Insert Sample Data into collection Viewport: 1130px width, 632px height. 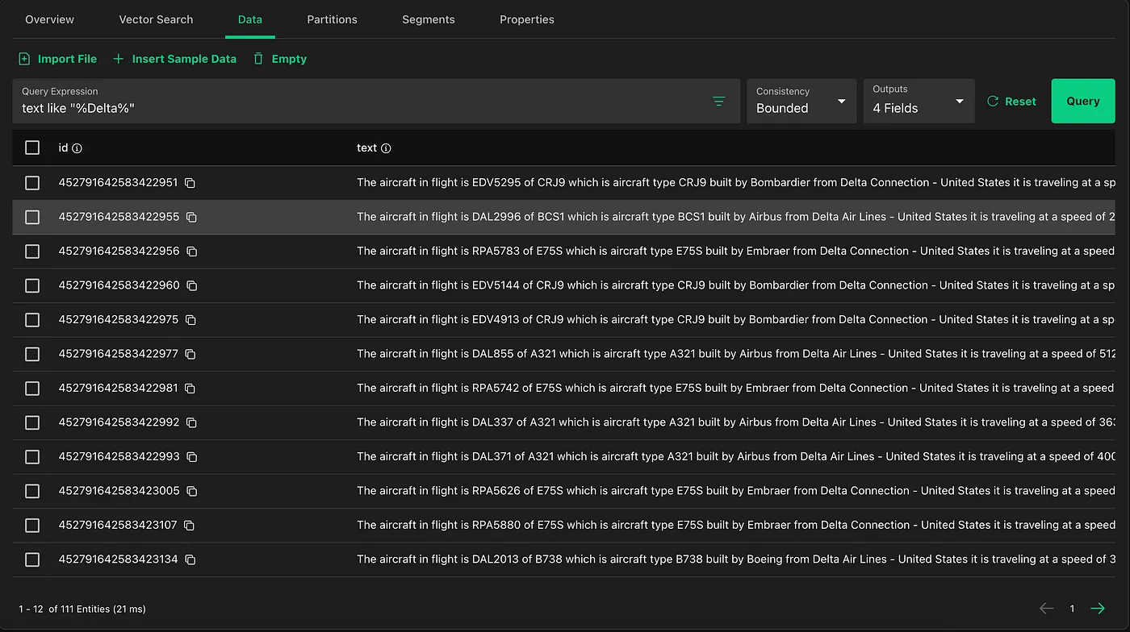(174, 59)
